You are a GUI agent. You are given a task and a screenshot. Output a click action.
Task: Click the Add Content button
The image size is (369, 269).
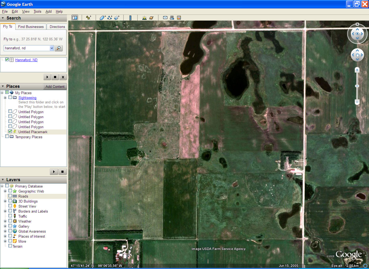(x=55, y=87)
